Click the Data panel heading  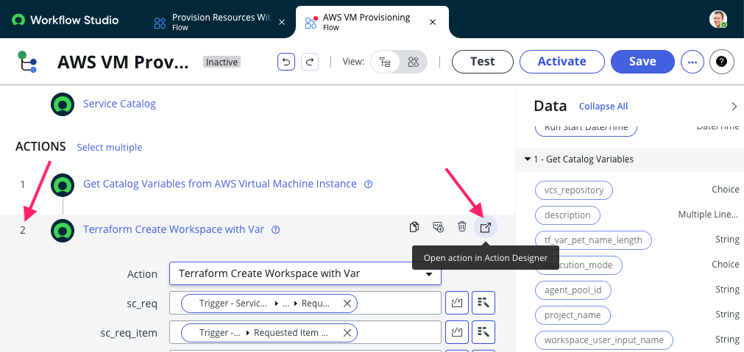click(x=550, y=106)
